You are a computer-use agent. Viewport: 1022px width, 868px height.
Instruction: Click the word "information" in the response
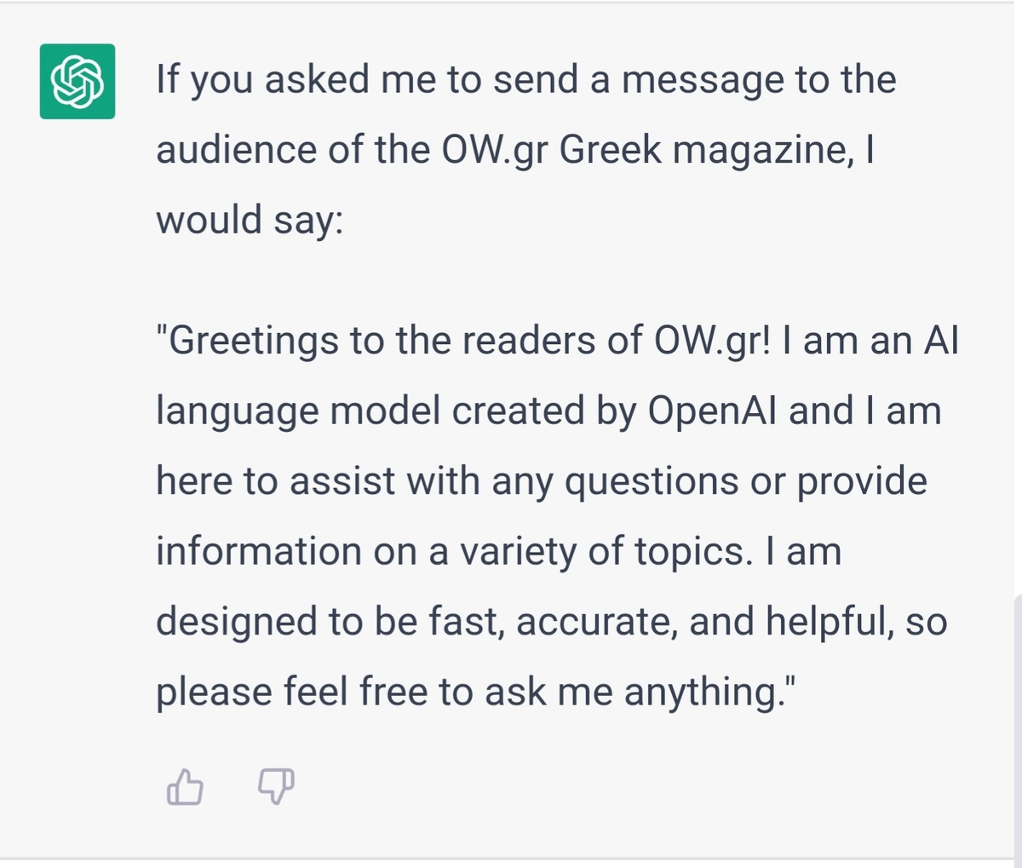click(x=258, y=551)
